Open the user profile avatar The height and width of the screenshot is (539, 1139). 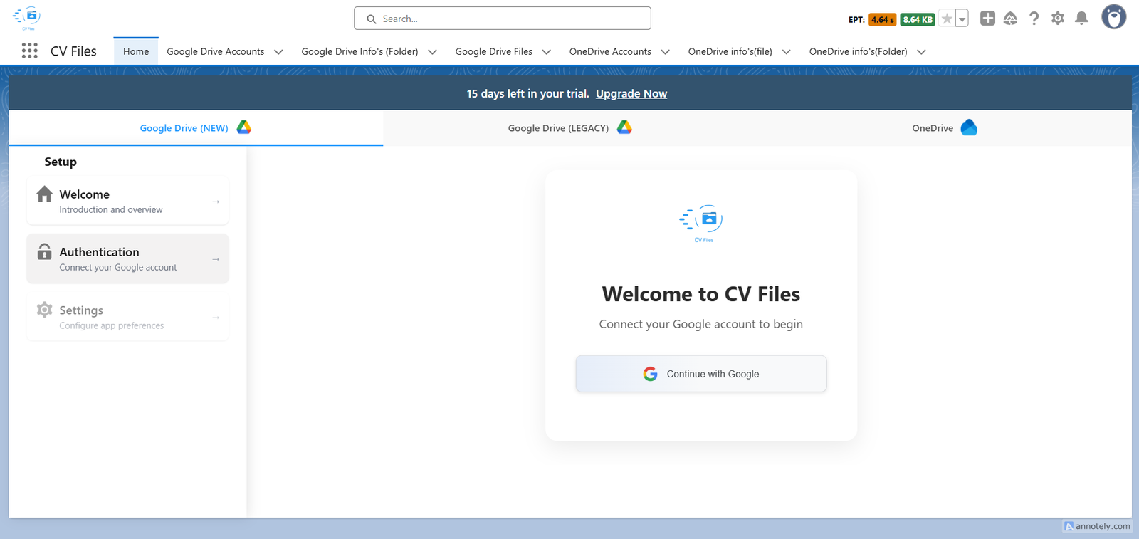point(1113,17)
